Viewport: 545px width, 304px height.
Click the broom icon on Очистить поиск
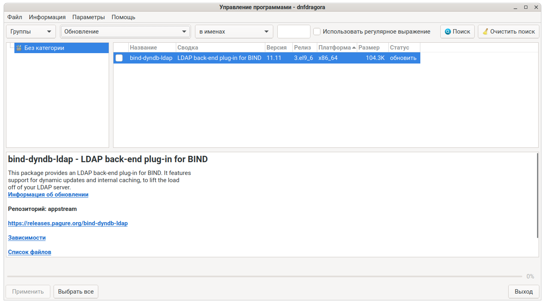click(x=485, y=32)
